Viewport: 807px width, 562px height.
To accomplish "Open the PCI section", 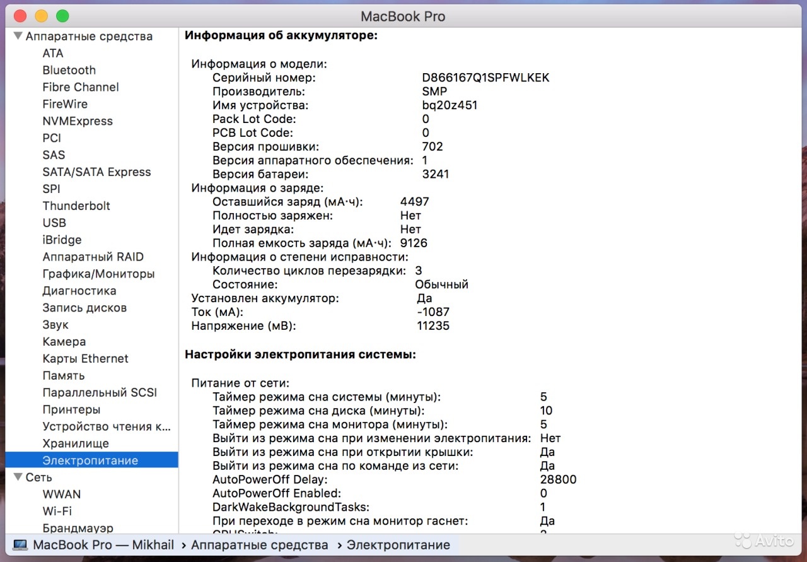I will (x=52, y=138).
